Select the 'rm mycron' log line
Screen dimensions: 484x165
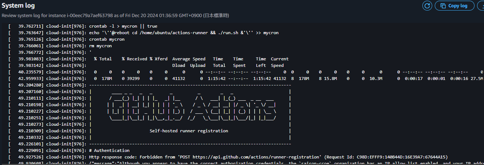(60, 46)
